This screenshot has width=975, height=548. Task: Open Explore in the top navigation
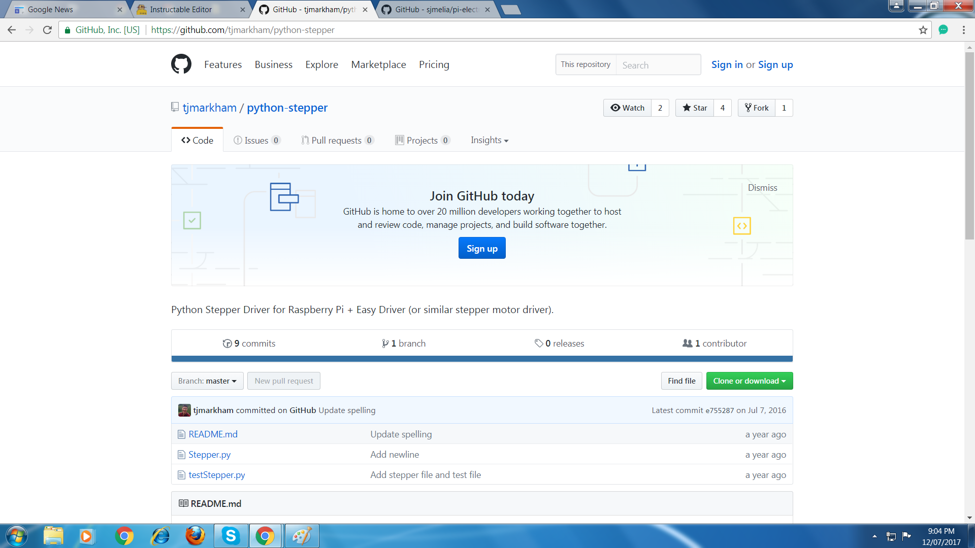point(321,64)
